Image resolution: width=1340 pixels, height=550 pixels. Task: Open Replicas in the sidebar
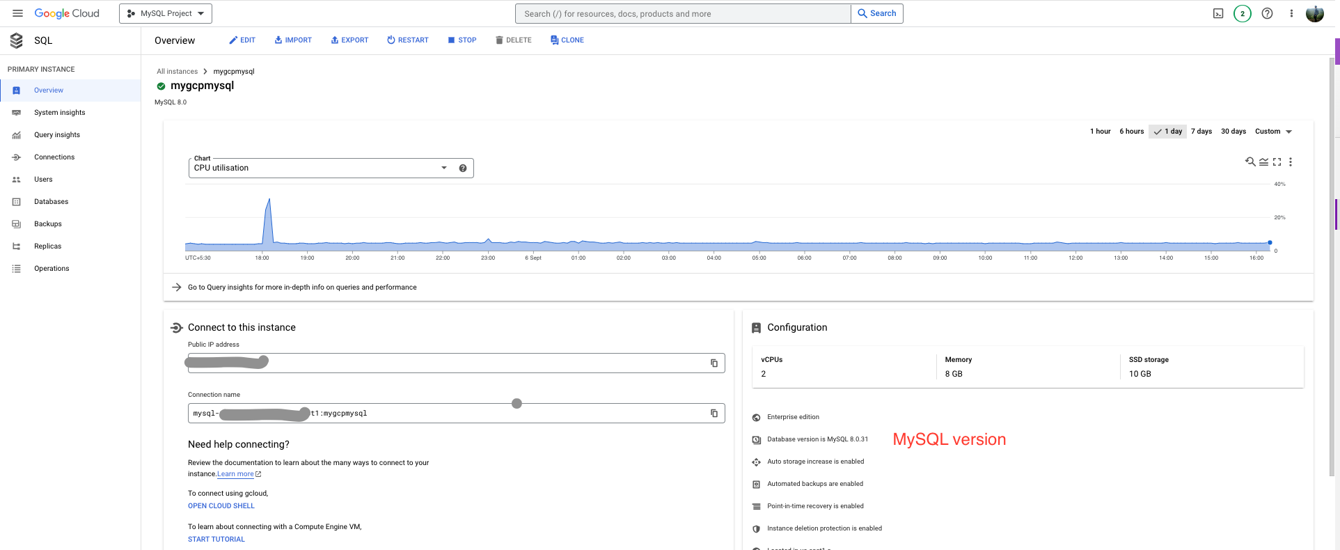pos(70,246)
